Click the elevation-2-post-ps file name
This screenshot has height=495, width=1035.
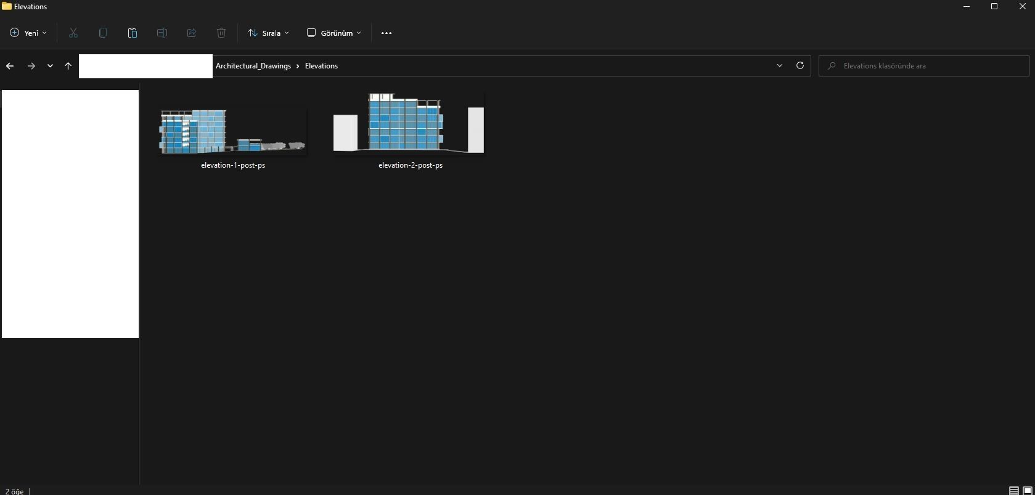click(x=411, y=165)
